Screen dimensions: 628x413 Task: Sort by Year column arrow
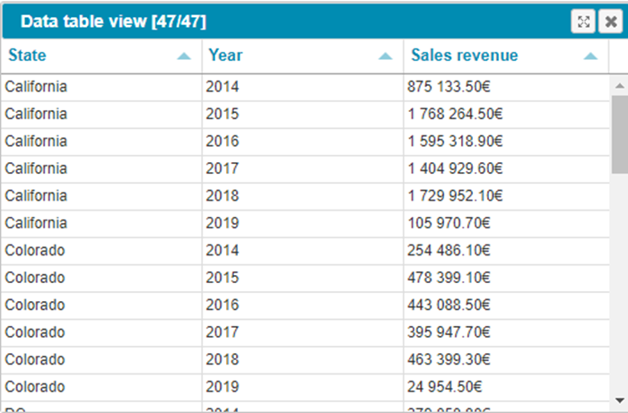pos(386,56)
